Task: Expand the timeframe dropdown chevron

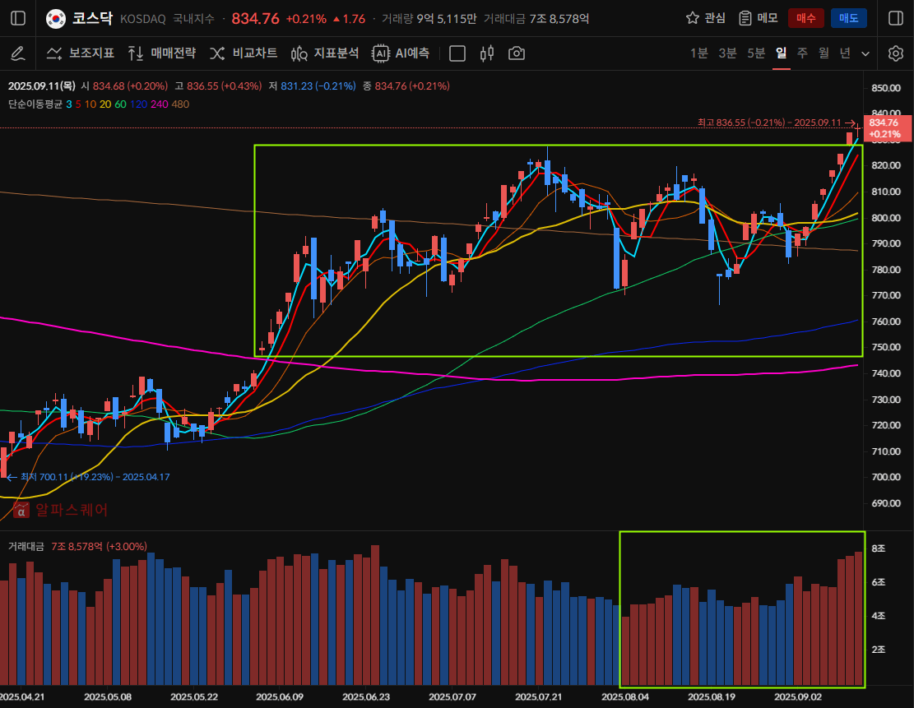Action: click(865, 53)
